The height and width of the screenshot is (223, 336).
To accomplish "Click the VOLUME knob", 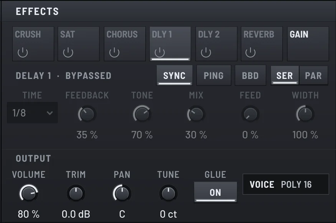I will pos(29,193).
